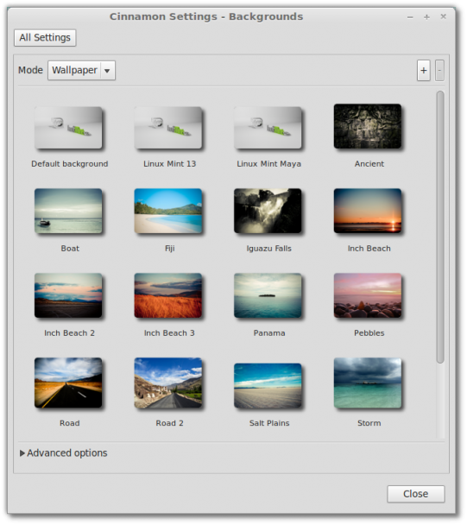Screen dimensions: 467x525
Task: Click the Close button
Action: click(416, 494)
